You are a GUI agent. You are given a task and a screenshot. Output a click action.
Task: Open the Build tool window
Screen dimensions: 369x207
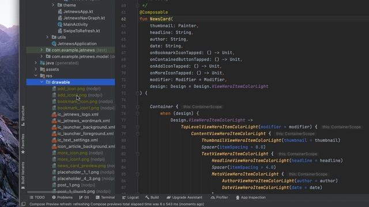(152, 197)
